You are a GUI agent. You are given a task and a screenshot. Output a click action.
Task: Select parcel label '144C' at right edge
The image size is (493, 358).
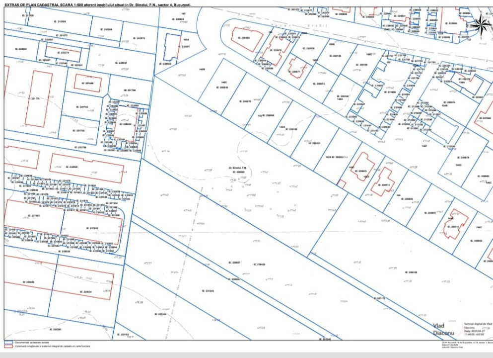point(479,227)
